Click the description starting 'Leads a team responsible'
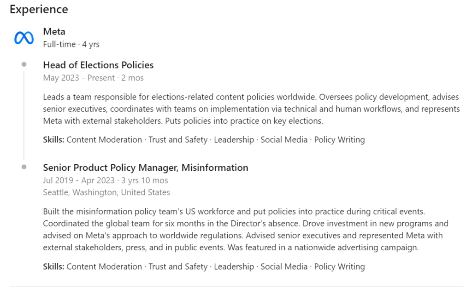This screenshot has width=472, height=289. [x=251, y=109]
